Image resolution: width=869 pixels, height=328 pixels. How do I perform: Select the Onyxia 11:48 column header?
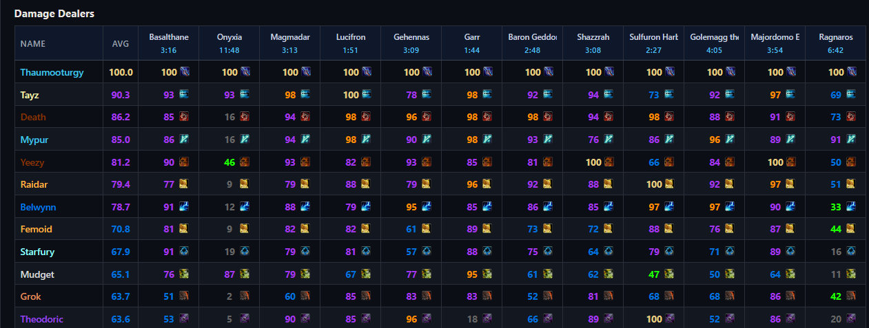(x=229, y=43)
